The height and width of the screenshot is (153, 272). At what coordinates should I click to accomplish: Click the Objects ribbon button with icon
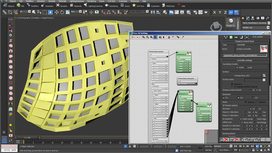click(9, 6)
